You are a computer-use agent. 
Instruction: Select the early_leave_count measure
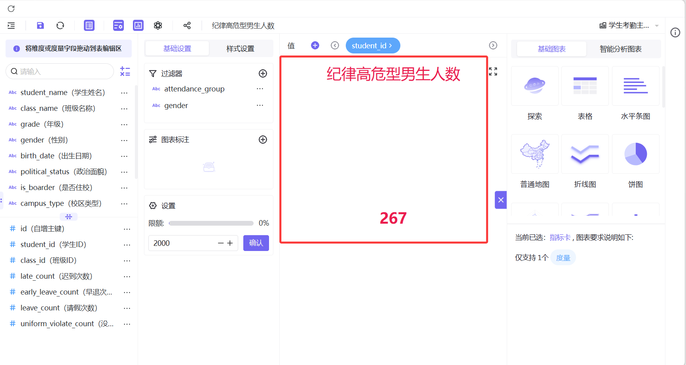[x=66, y=292]
